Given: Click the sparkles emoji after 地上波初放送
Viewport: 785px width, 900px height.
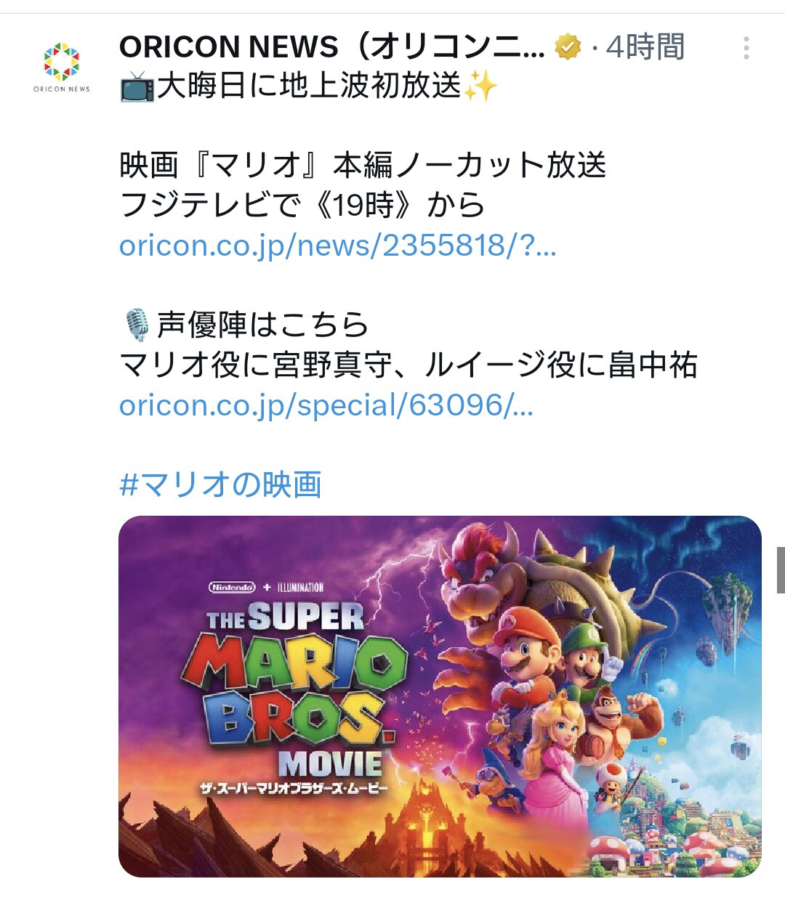Looking at the screenshot, I should coord(480,86).
